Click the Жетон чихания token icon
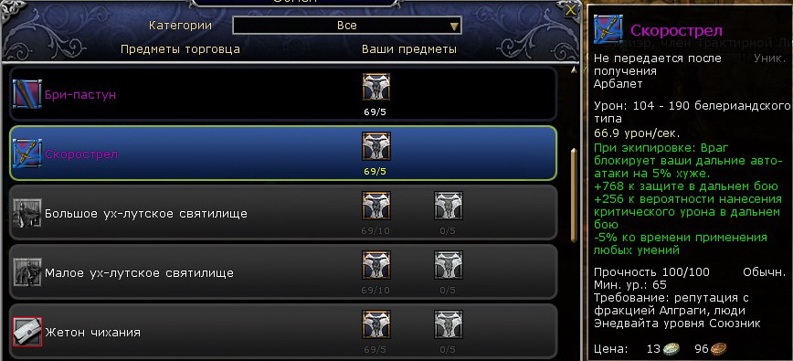The height and width of the screenshot is (361, 793). (26, 332)
